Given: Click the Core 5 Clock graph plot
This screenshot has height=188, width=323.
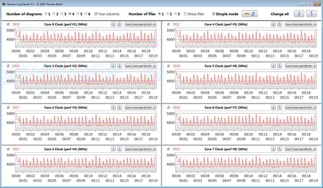Looking at the screenshot, I should click(x=246, y=79).
